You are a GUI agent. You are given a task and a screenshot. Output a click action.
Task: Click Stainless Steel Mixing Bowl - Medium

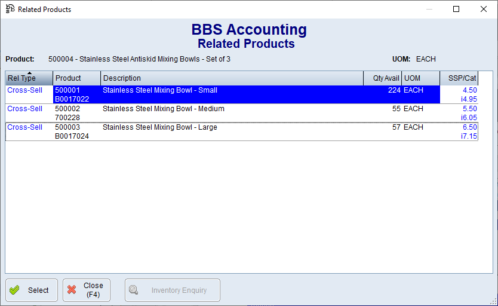click(164, 109)
